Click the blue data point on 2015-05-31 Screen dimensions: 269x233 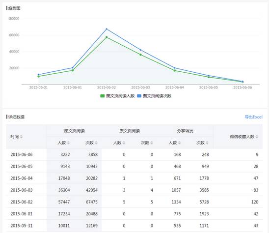pyautogui.click(x=38, y=75)
